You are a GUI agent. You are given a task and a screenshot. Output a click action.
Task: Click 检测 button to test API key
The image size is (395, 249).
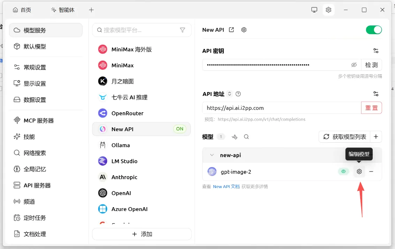coord(372,65)
